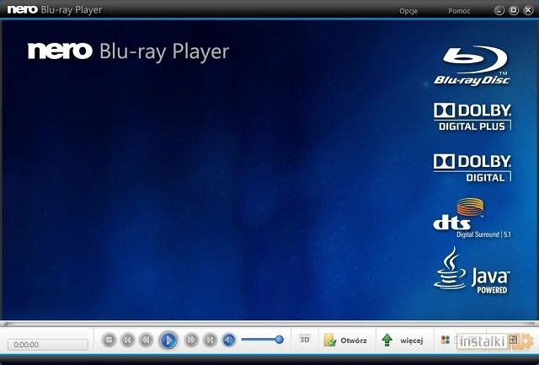Click the fast forward button
This screenshot has width=539, height=365.
190,340
